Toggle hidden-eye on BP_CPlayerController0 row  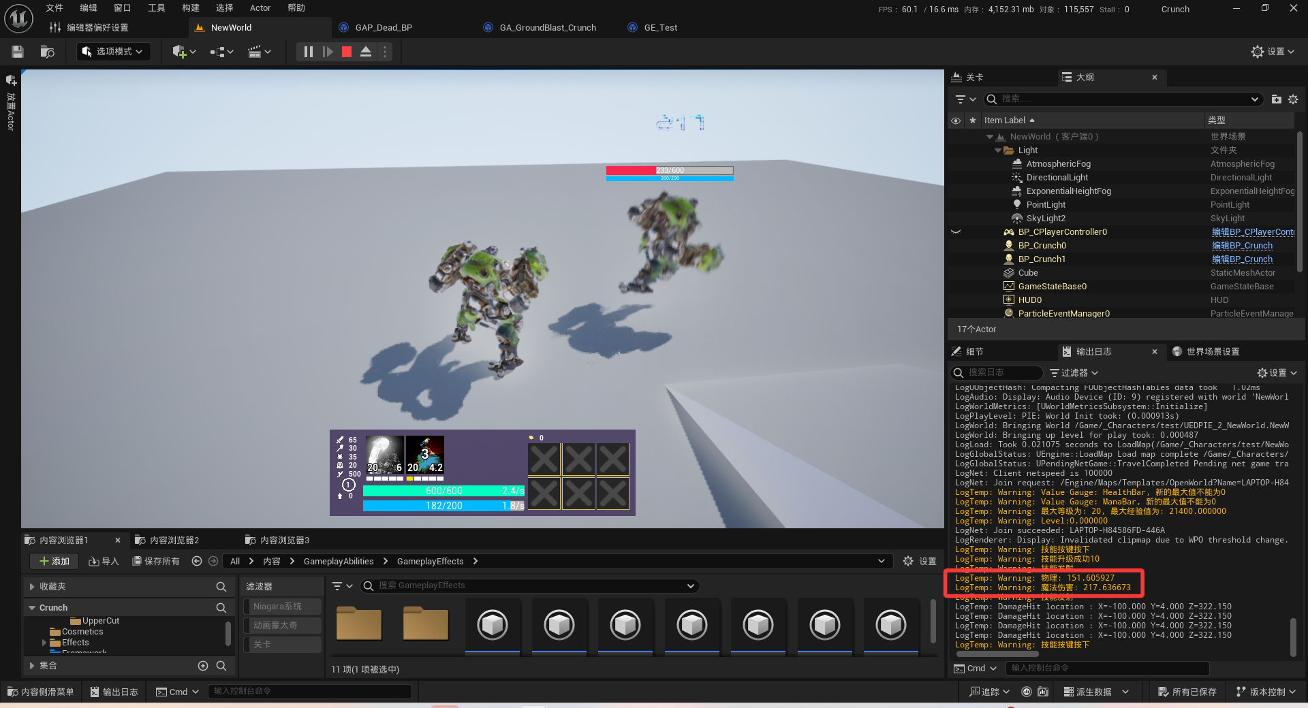tap(956, 232)
